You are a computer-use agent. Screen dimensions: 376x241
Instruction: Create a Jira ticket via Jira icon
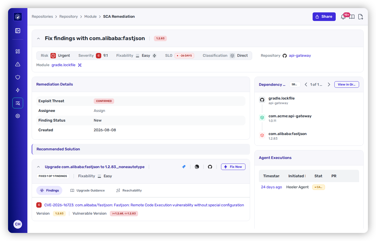(184, 167)
